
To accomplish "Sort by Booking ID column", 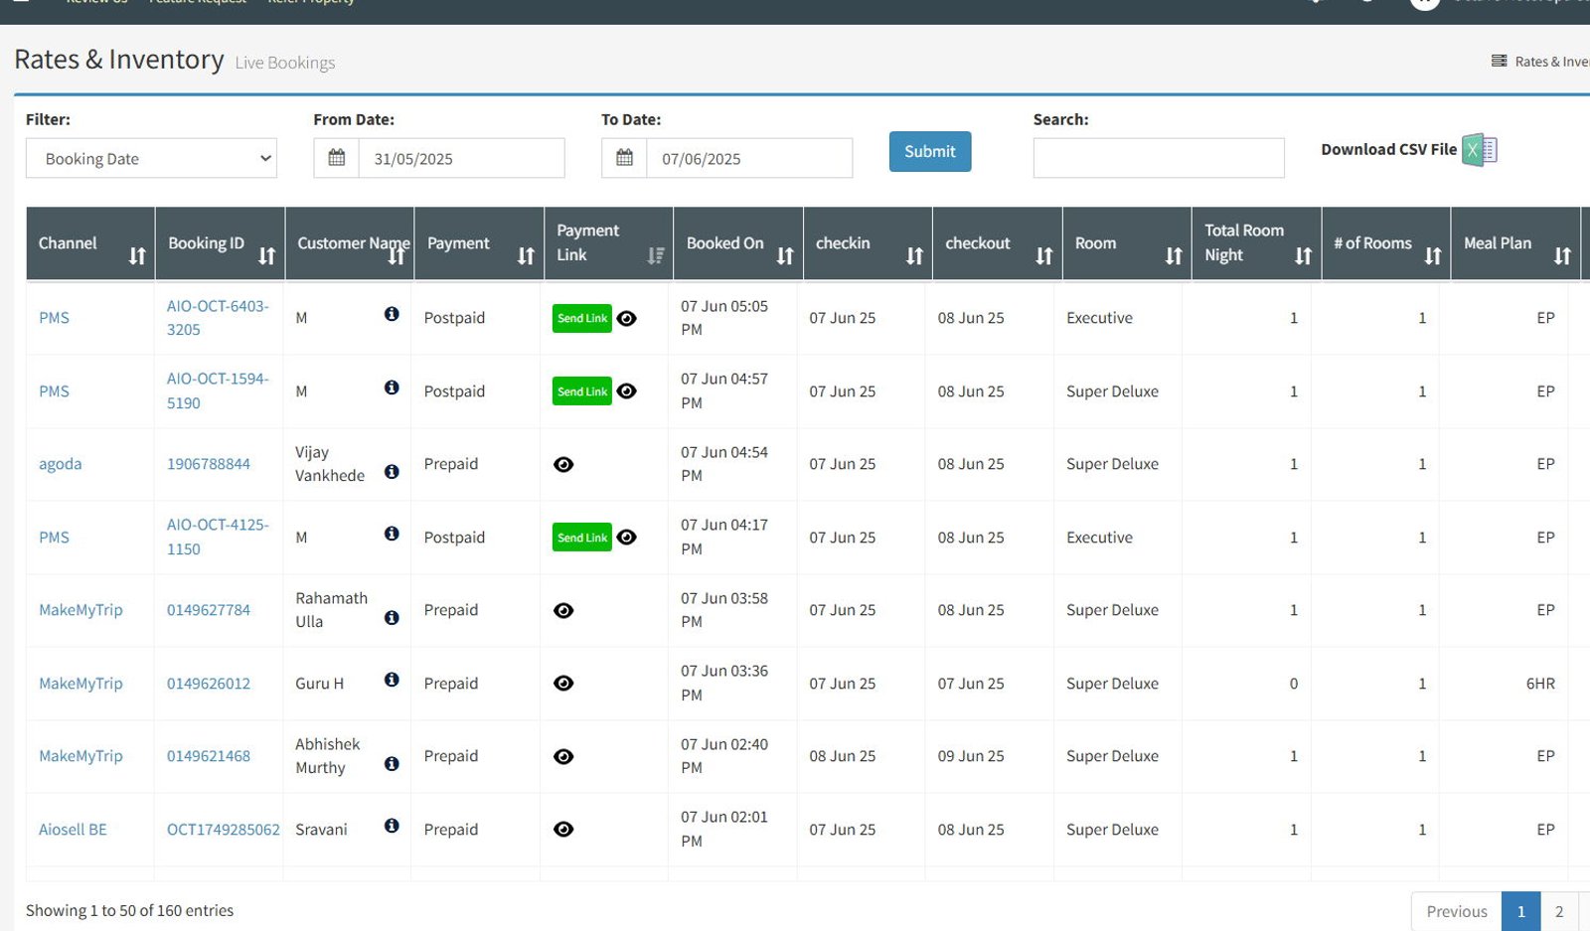I will [220, 243].
